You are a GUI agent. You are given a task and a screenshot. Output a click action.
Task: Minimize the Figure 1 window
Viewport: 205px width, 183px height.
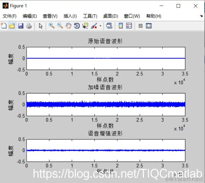coord(161,6)
